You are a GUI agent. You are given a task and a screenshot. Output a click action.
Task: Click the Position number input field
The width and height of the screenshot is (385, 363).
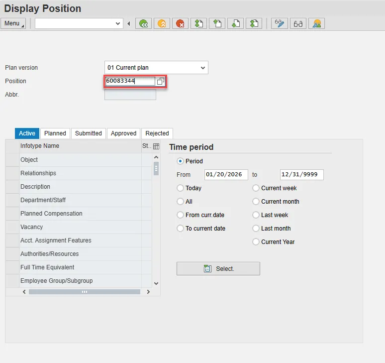(130, 81)
